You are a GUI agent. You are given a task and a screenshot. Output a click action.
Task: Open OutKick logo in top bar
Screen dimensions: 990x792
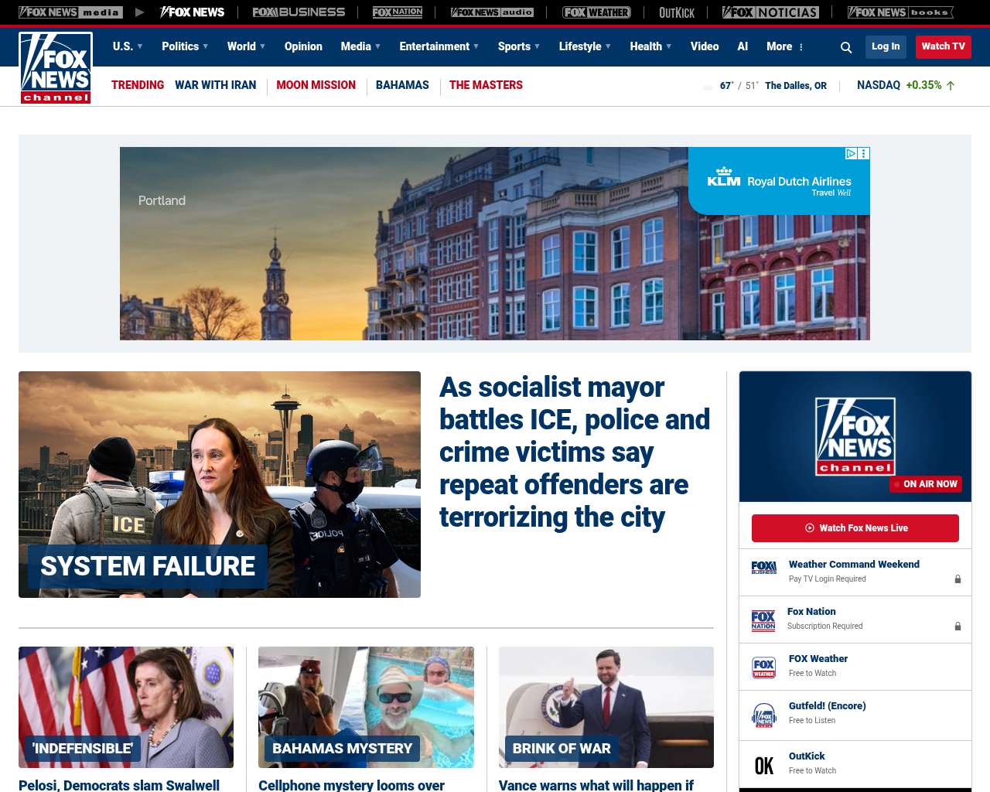(x=677, y=12)
